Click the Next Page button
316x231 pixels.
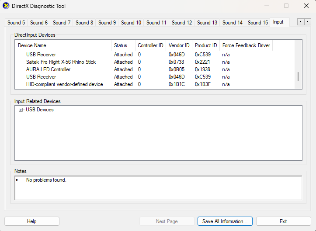pyautogui.click(x=167, y=221)
